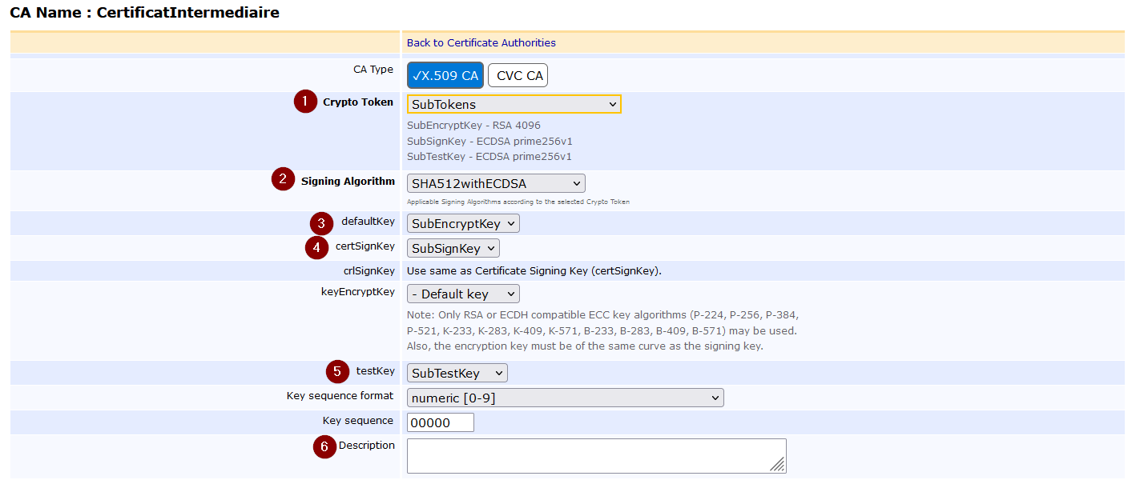Click the CA Name CertificatIntermediaire heading
Screen dimensions: 1132x488
(144, 13)
